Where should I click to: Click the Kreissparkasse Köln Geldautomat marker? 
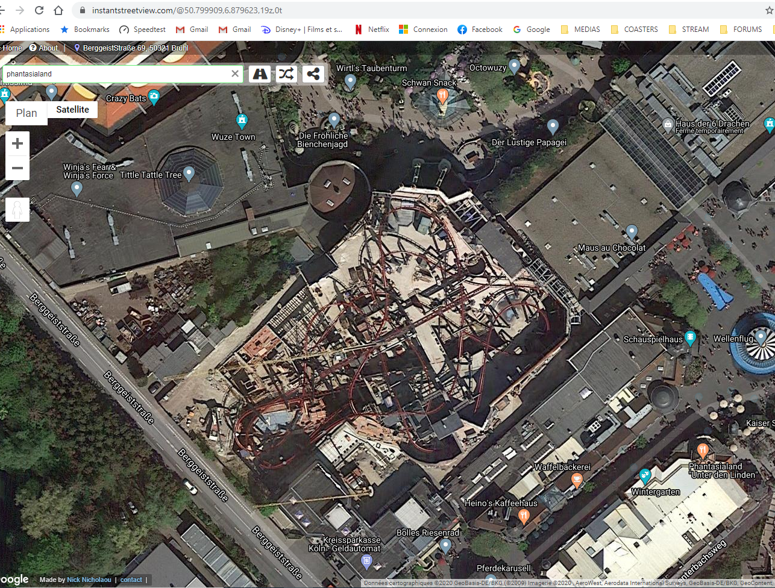[366, 561]
